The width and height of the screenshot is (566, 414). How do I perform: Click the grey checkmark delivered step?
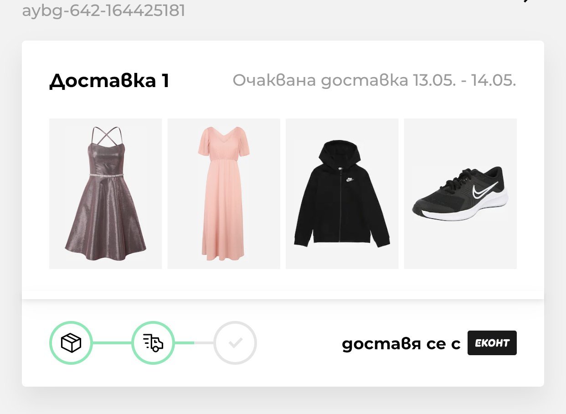tap(235, 343)
